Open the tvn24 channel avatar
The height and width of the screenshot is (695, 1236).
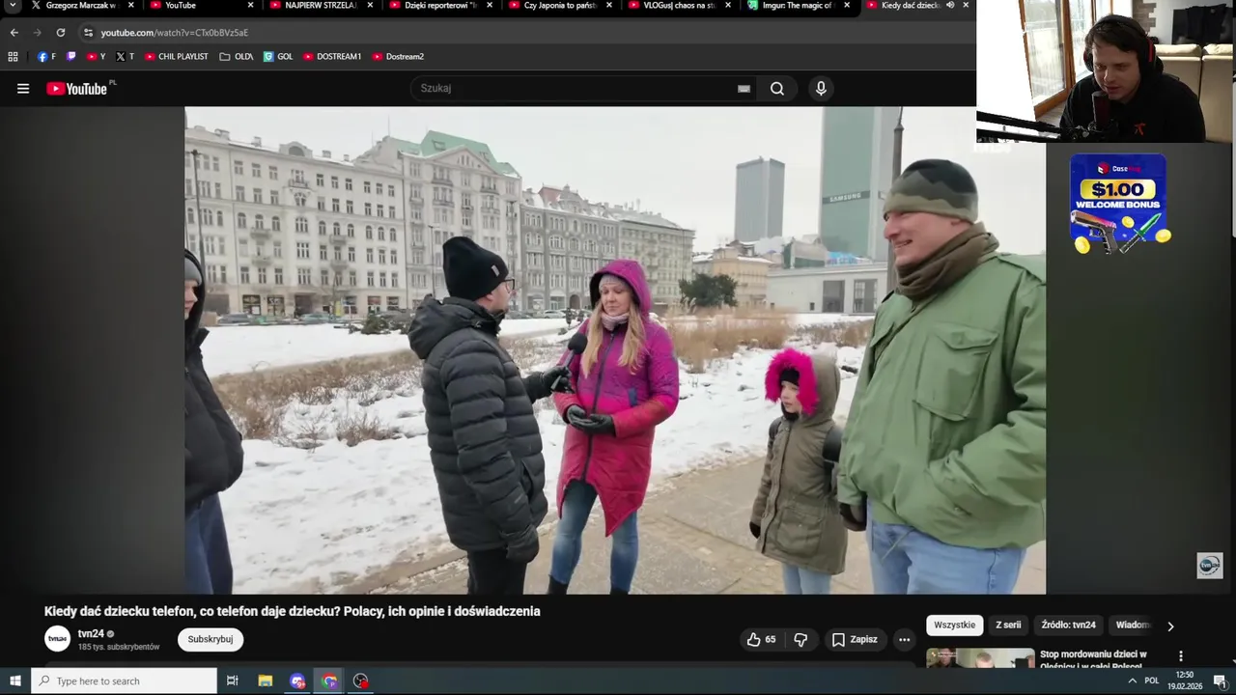click(58, 639)
